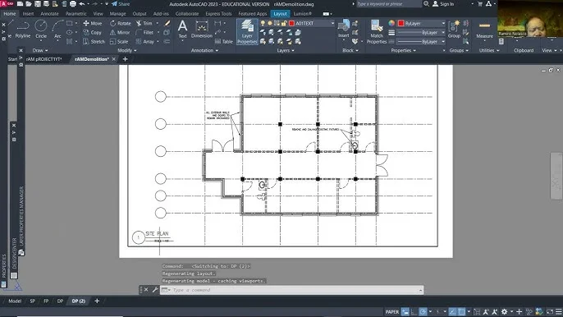
Task: Choose the Copy command
Action: click(92, 32)
